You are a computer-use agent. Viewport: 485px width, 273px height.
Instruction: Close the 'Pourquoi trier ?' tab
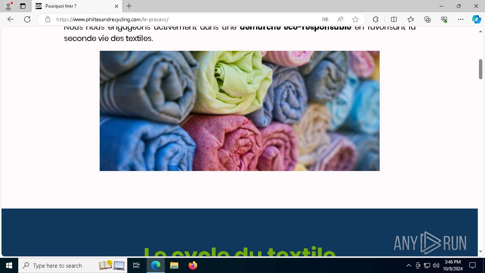click(116, 6)
